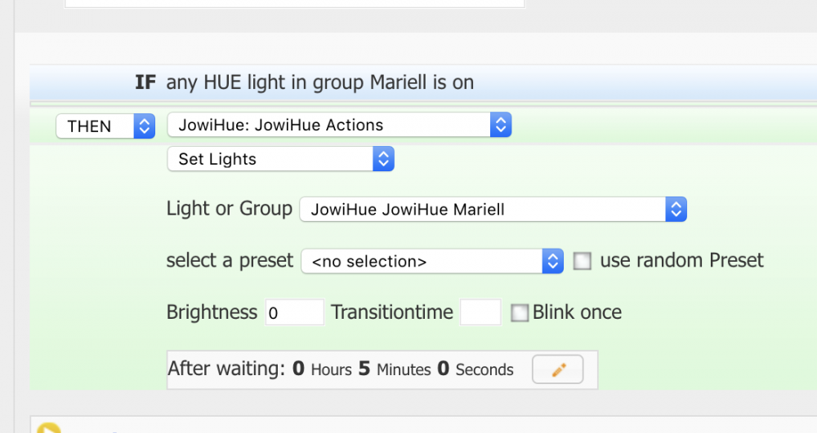Click the use random Preset label

click(681, 261)
